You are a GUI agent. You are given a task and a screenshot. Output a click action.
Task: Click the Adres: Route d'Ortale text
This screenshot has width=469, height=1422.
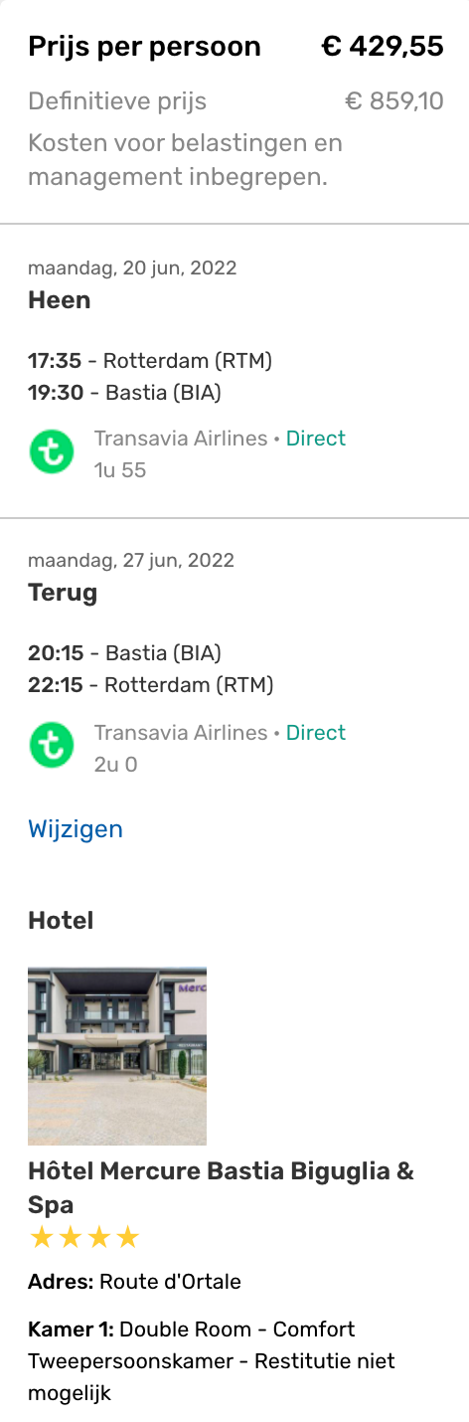134,1282
